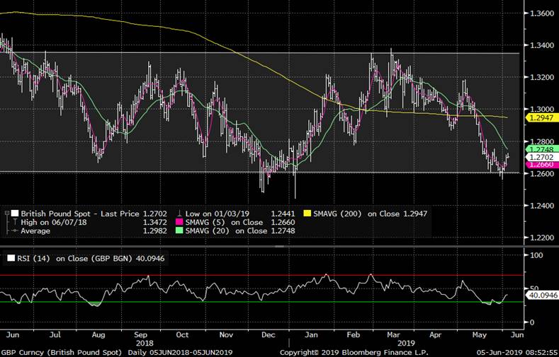Click 'GBP Curncy (British Pound Spot)' footer text
The height and width of the screenshot is (357, 559).
[x=61, y=352]
